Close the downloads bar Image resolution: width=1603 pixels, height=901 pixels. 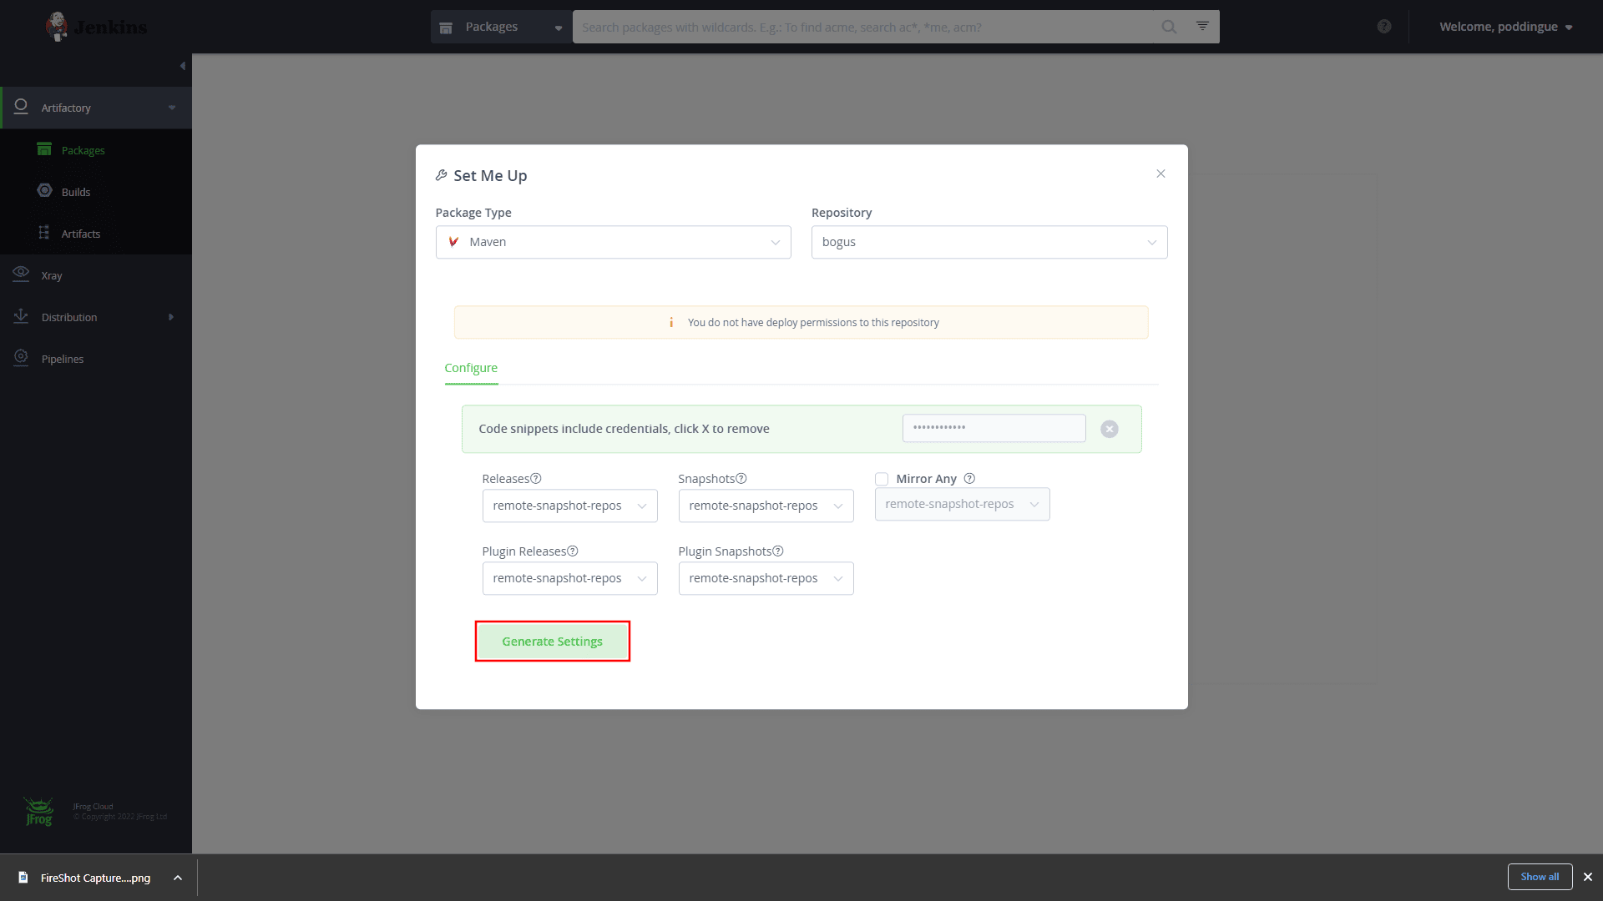pyautogui.click(x=1588, y=877)
